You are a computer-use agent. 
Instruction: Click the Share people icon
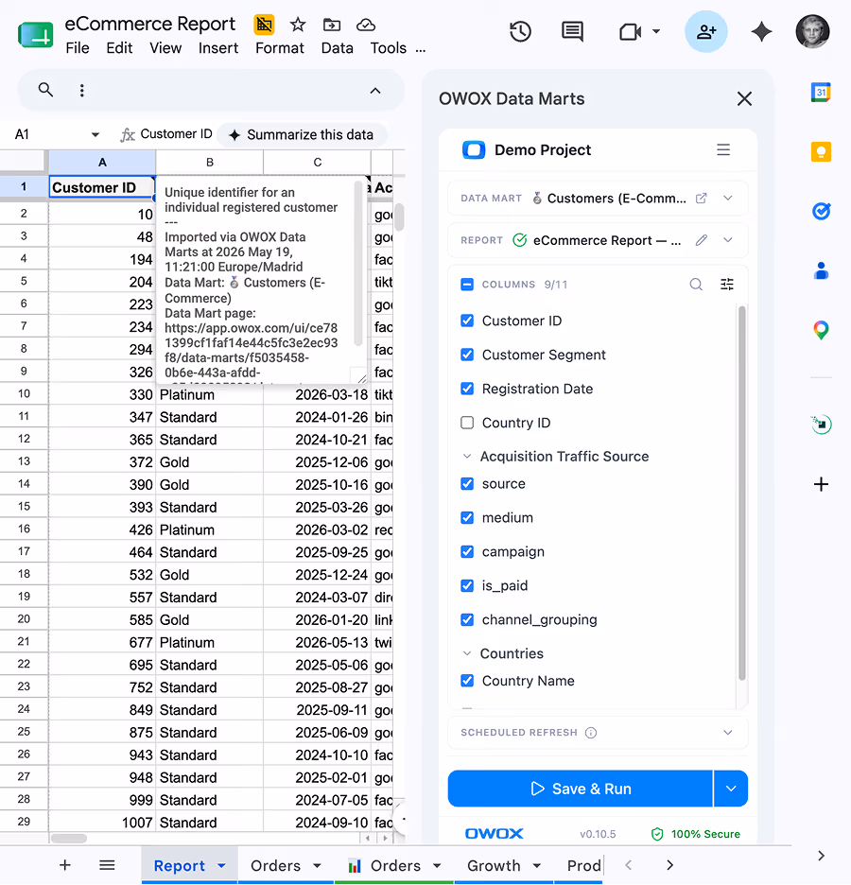(x=705, y=31)
